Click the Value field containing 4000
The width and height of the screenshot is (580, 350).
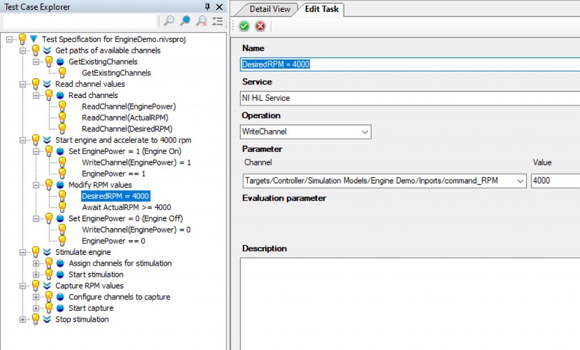554,181
